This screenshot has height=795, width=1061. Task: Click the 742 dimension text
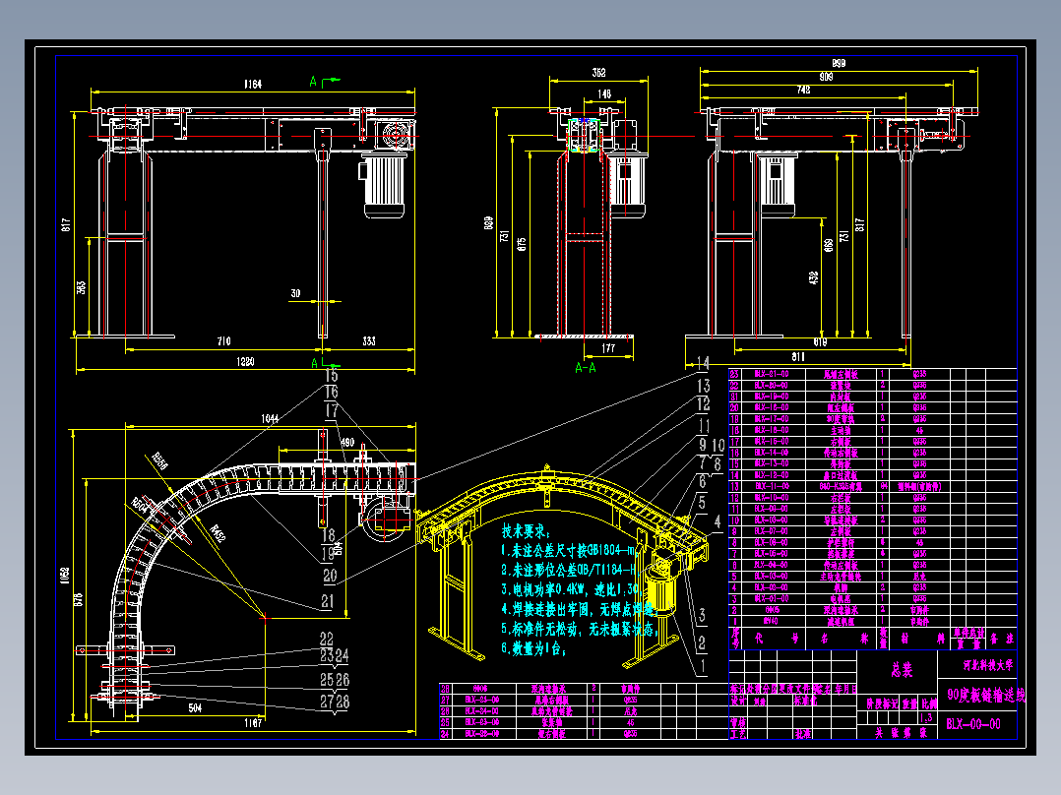coord(803,90)
